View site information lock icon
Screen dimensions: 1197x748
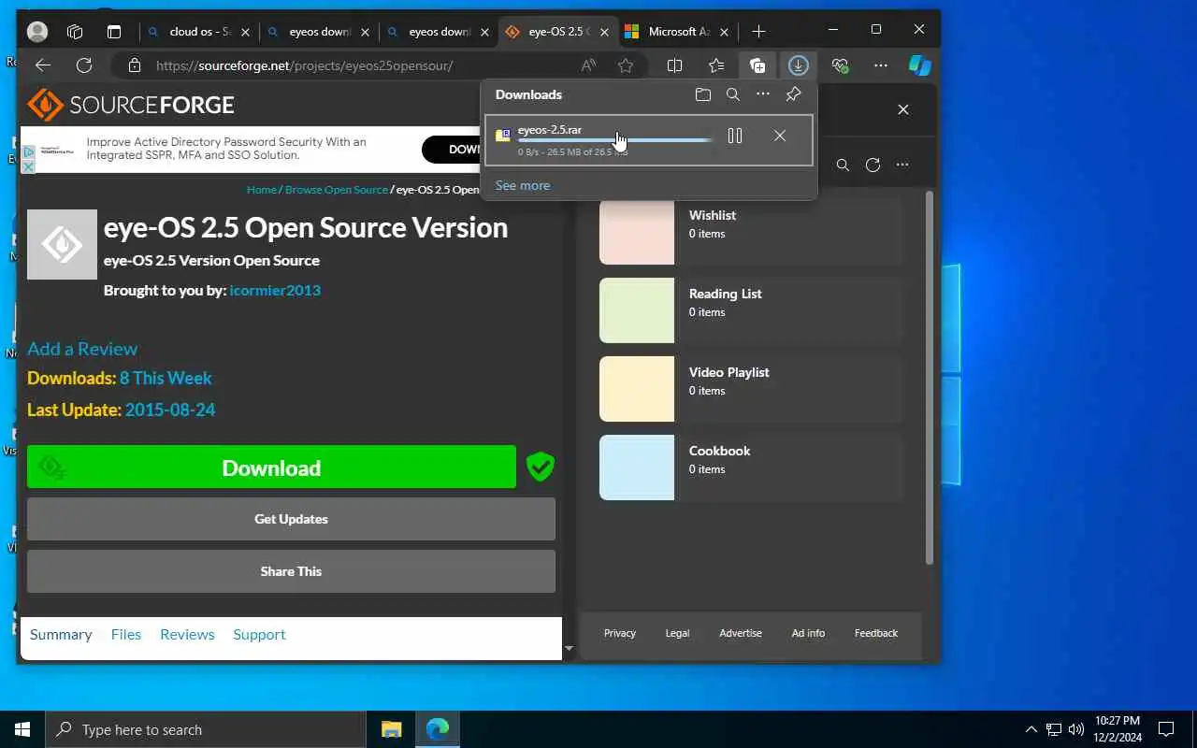click(135, 65)
